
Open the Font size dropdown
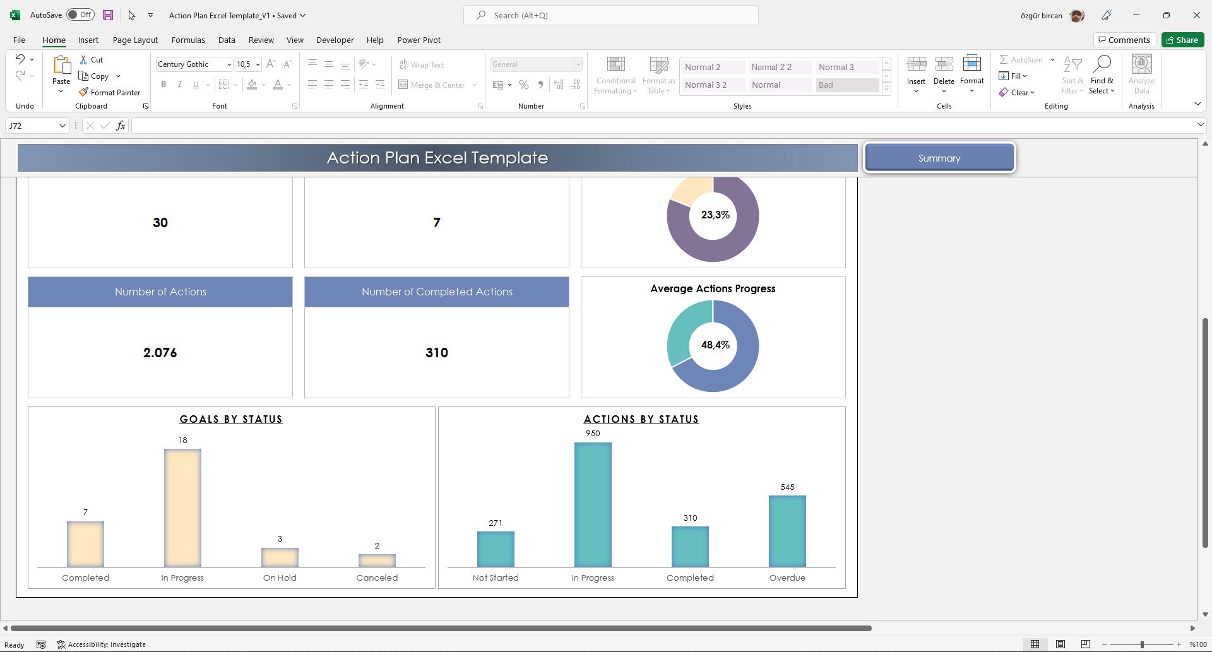(258, 64)
